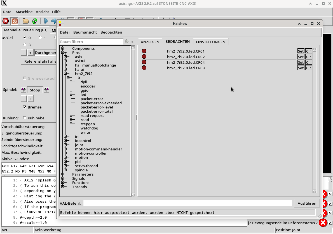Reload the current file with the green arrows icon

[35, 21]
